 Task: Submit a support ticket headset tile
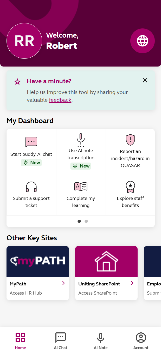[31, 194]
